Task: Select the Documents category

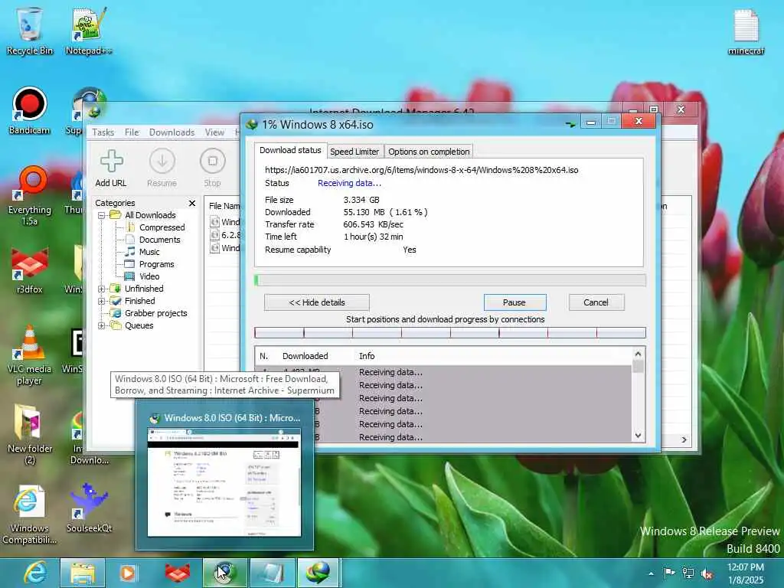Action: [159, 240]
